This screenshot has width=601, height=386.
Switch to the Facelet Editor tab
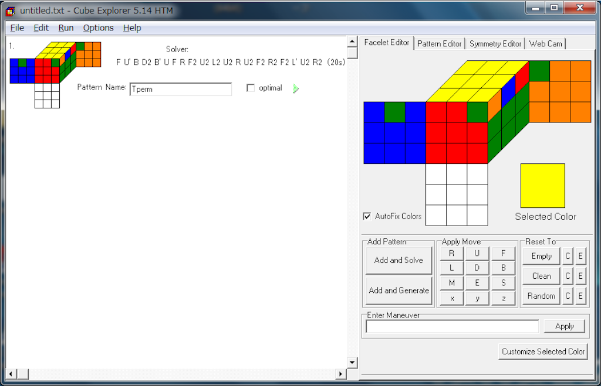pyautogui.click(x=386, y=43)
